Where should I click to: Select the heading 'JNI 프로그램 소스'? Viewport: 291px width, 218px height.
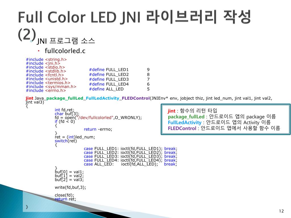tap(66, 41)
